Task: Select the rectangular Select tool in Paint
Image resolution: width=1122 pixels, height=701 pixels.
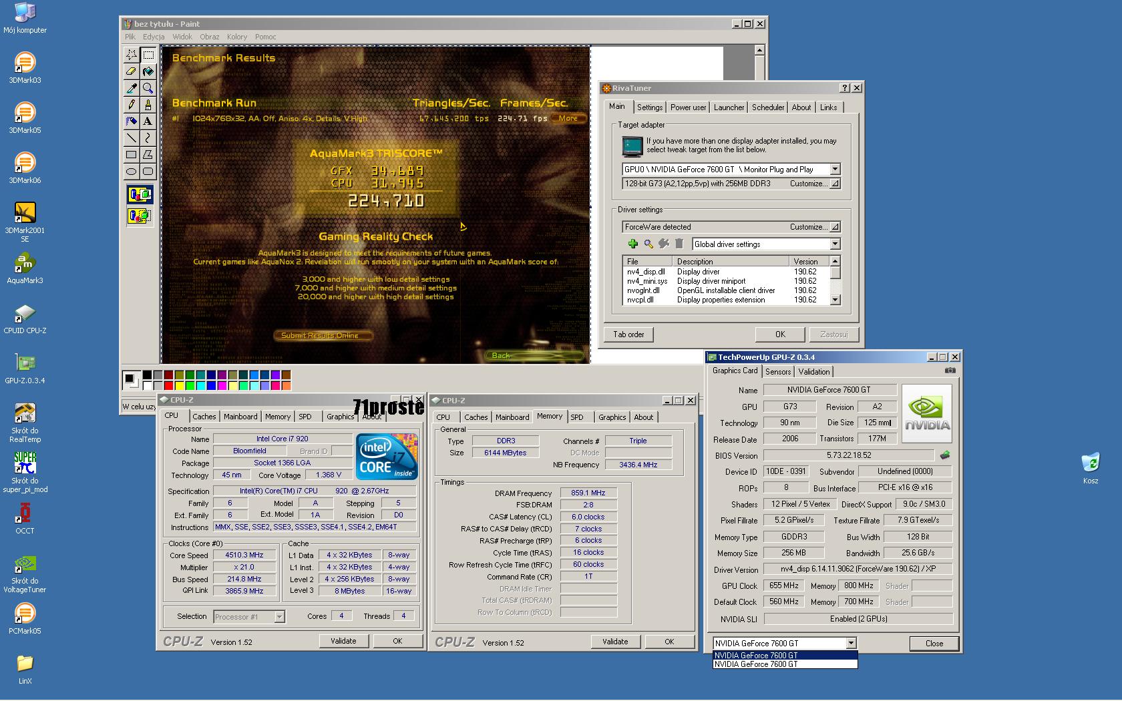Action: 148,55
